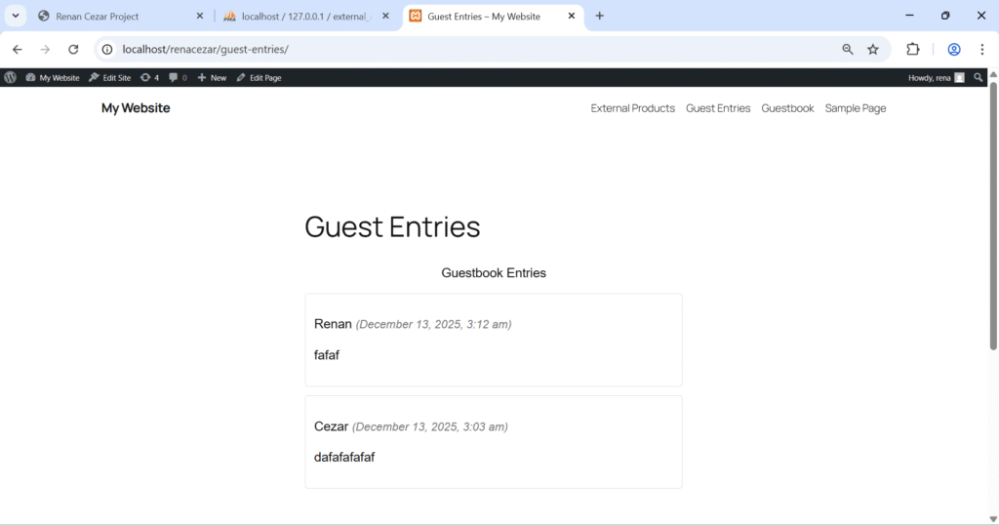Click the browser zoom magnifier icon

[848, 50]
